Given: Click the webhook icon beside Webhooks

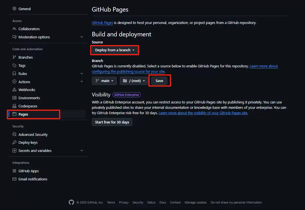Looking at the screenshot, I should click(x=14, y=90).
